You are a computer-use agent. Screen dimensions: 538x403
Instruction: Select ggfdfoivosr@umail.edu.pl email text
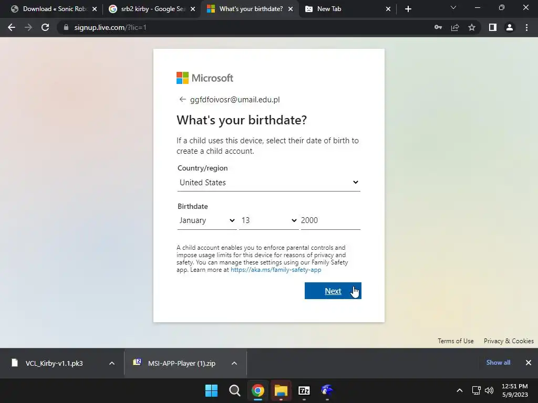point(235,99)
